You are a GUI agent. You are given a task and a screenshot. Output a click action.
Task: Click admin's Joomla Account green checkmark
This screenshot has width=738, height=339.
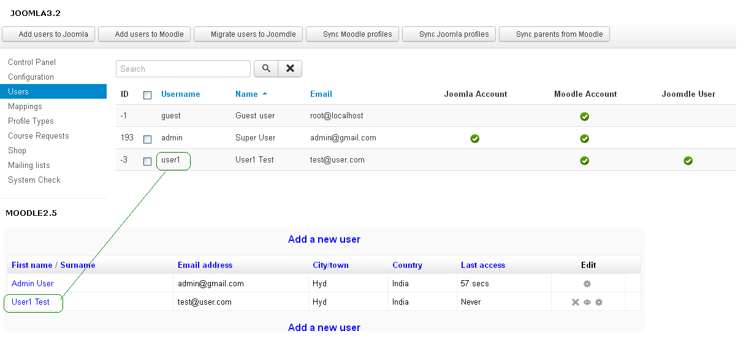coord(474,139)
